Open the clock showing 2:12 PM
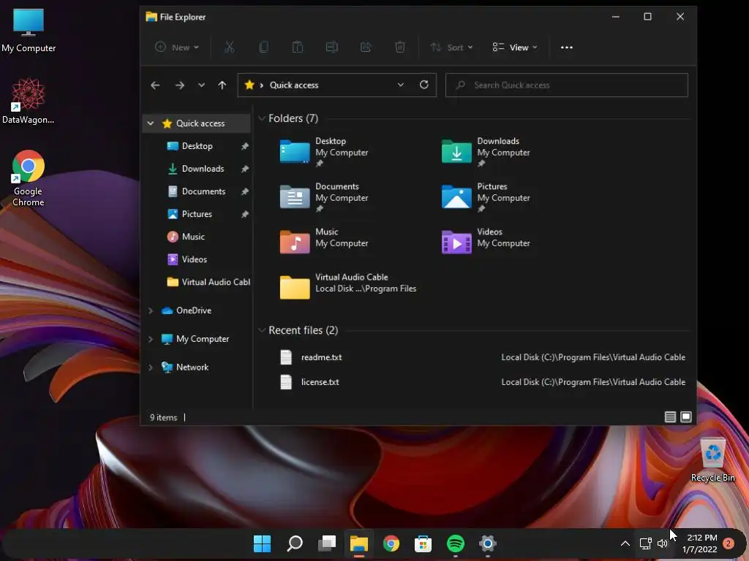 click(701, 543)
